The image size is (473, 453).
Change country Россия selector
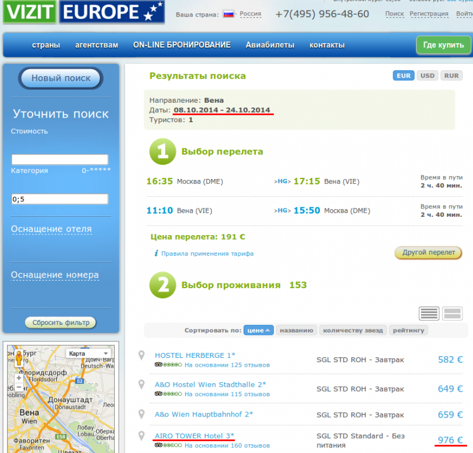250,14
